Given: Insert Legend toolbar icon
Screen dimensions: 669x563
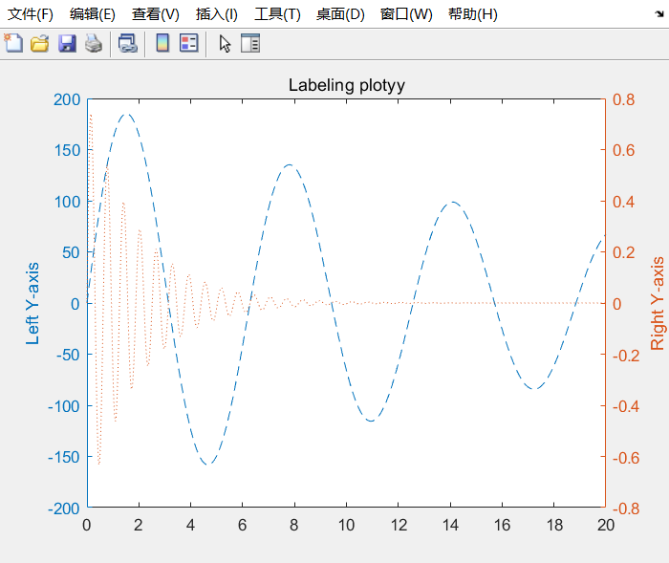Looking at the screenshot, I should [x=188, y=43].
